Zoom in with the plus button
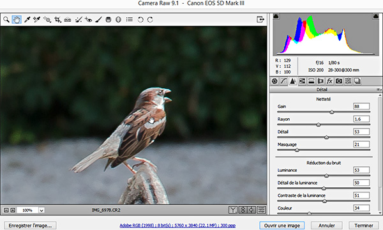 [13, 210]
